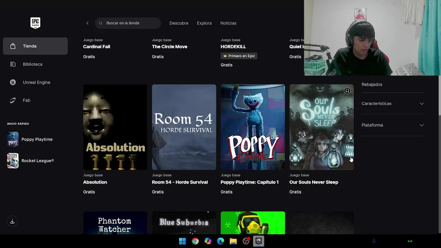Click the Phantom Watcher cover

[115, 223]
